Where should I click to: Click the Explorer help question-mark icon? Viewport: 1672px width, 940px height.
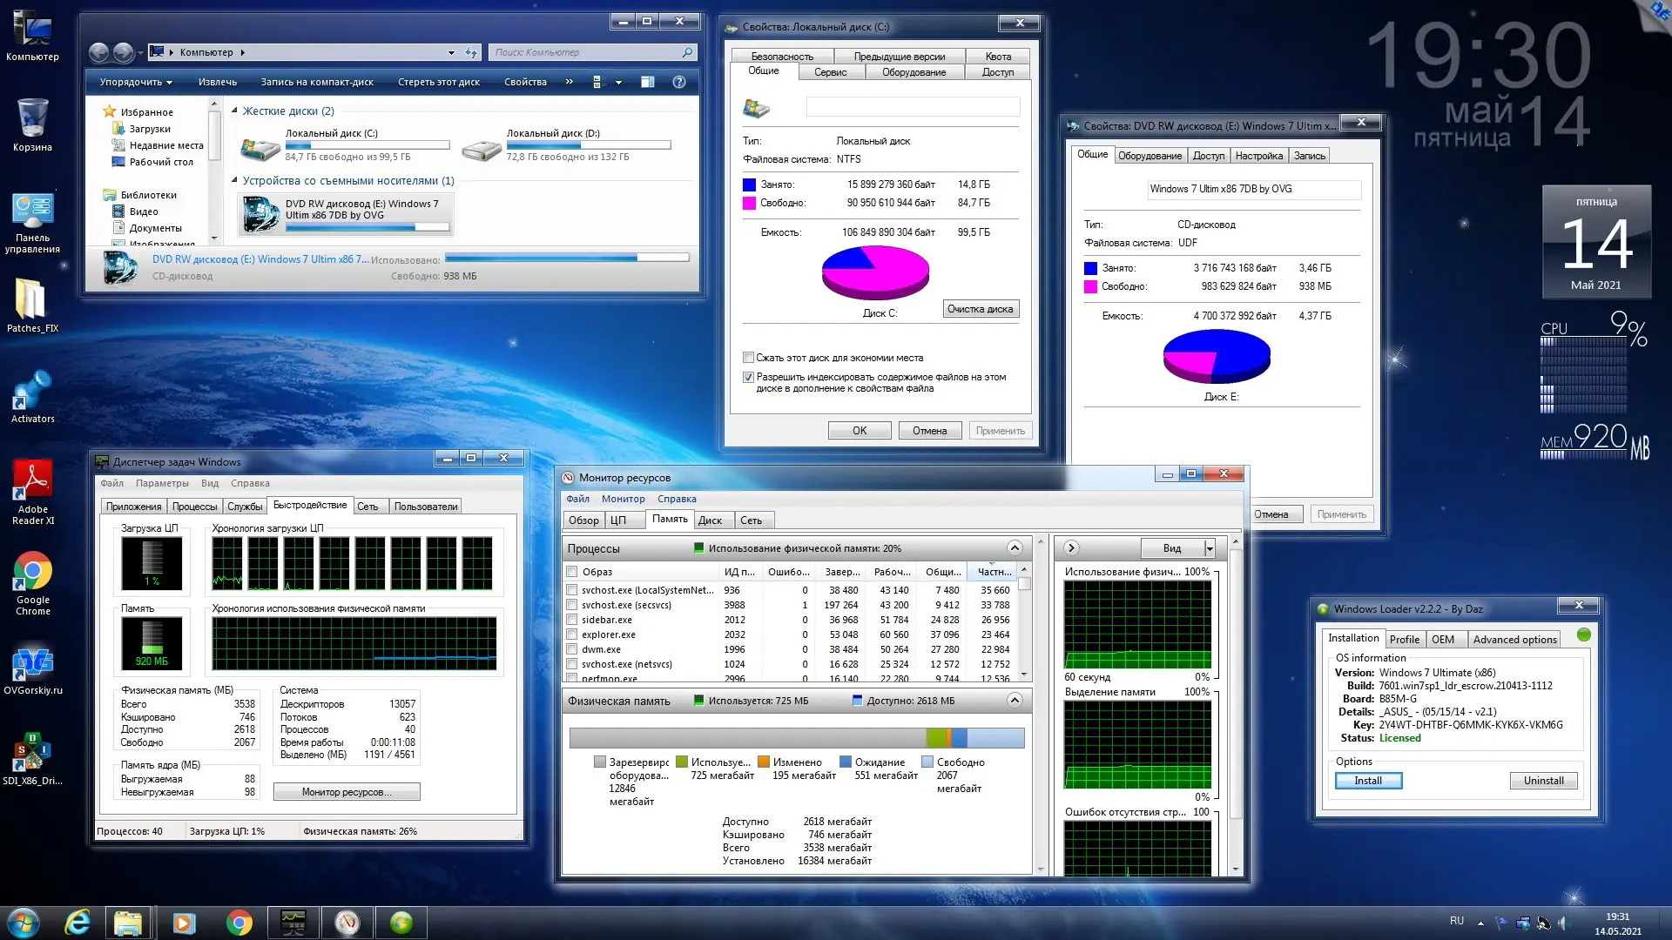679,82
